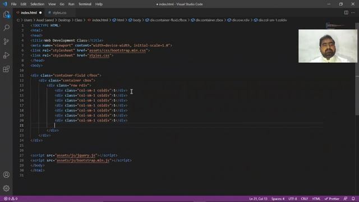Open the File menu

13,4
